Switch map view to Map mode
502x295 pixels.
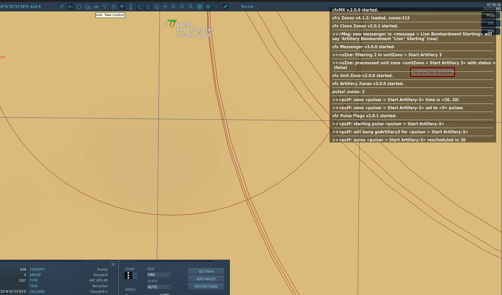point(490,15)
